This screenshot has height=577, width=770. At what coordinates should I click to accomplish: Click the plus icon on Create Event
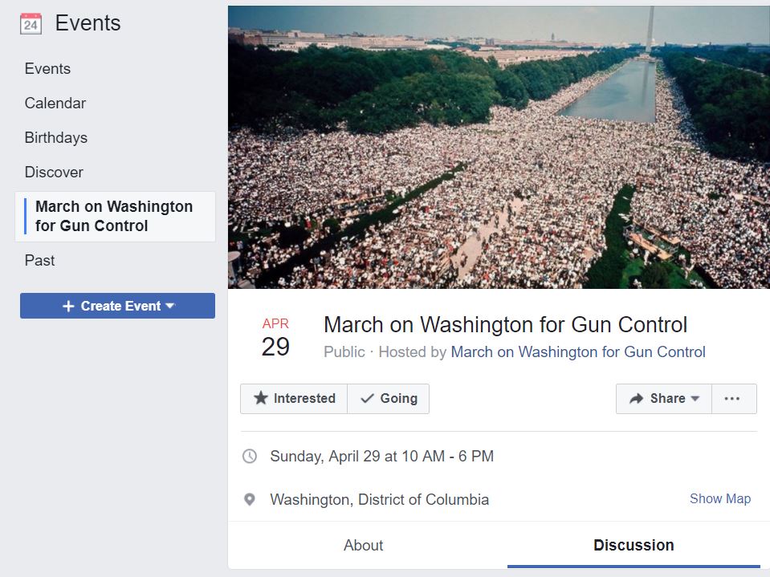(68, 306)
